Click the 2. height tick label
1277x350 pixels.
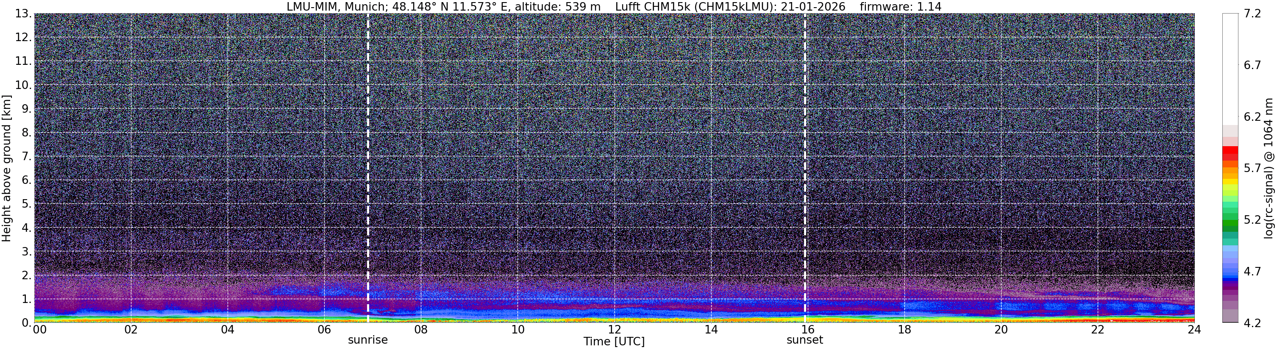pos(27,276)
